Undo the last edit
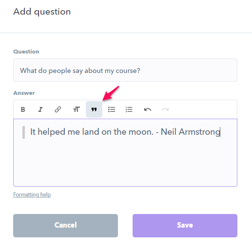This screenshot has height=250, width=252. pos(148,109)
